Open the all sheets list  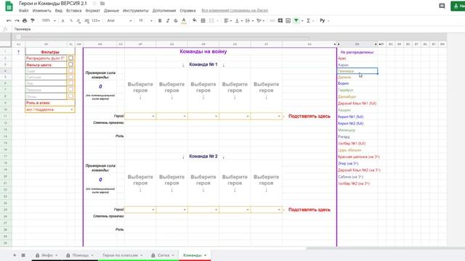pyautogui.click(x=23, y=255)
